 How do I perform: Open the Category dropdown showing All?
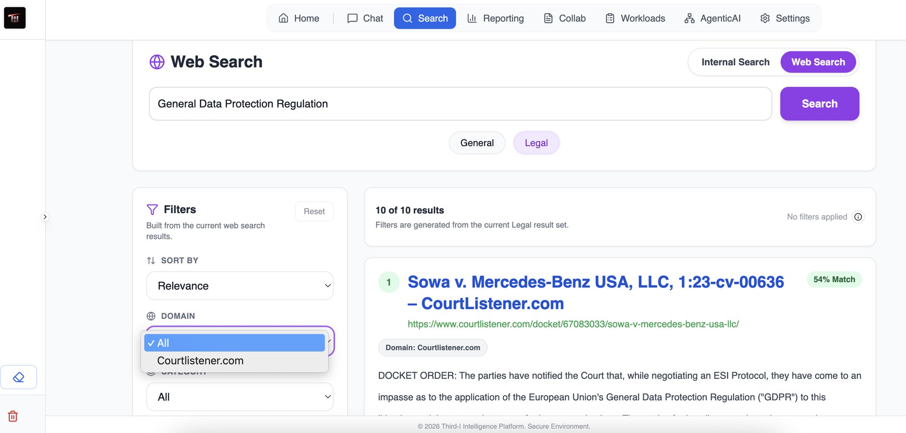pyautogui.click(x=240, y=397)
